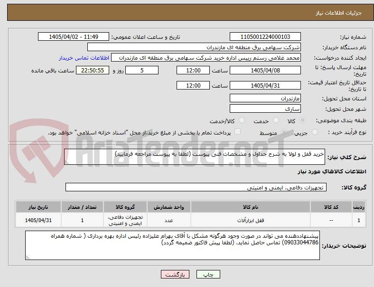Toggle the اسناد خزانه اسلامی payment checkbox
The image size is (374, 287).
[x=237, y=132]
